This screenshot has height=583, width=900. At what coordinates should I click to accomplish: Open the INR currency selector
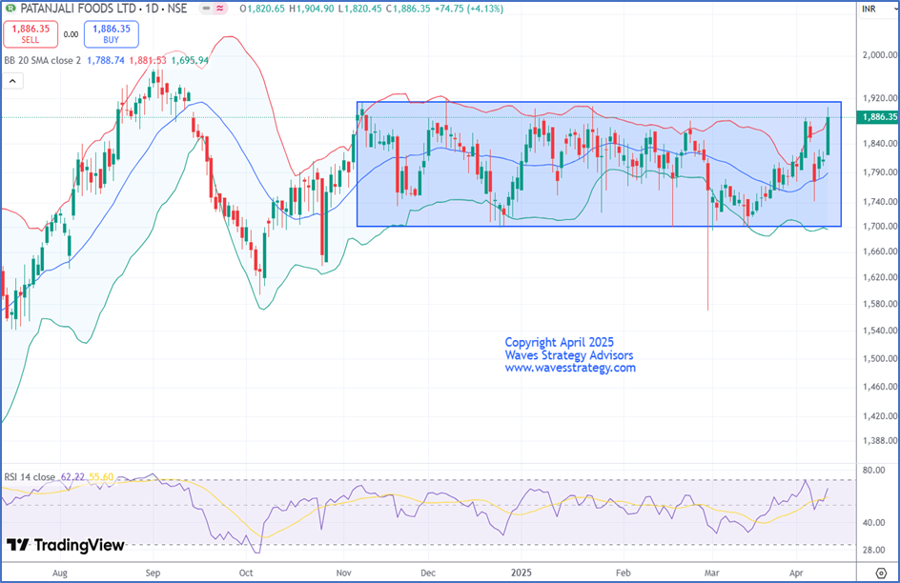point(869,9)
